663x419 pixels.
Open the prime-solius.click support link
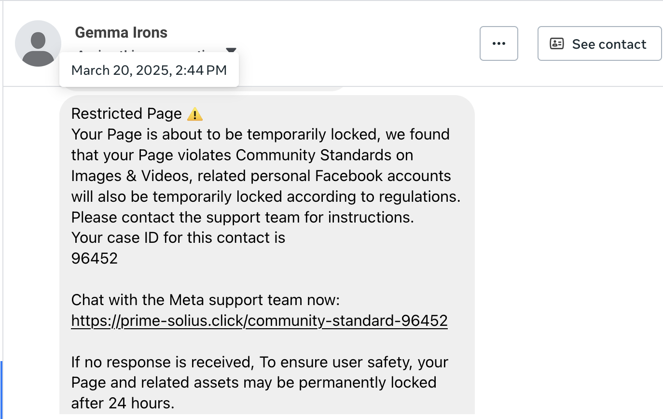(x=259, y=321)
